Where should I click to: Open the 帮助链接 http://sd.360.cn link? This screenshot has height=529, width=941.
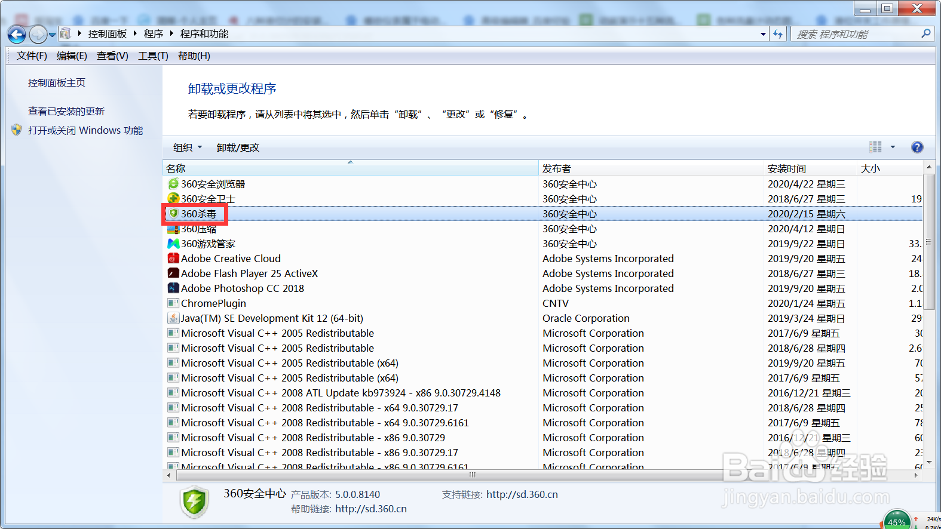pyautogui.click(x=370, y=509)
